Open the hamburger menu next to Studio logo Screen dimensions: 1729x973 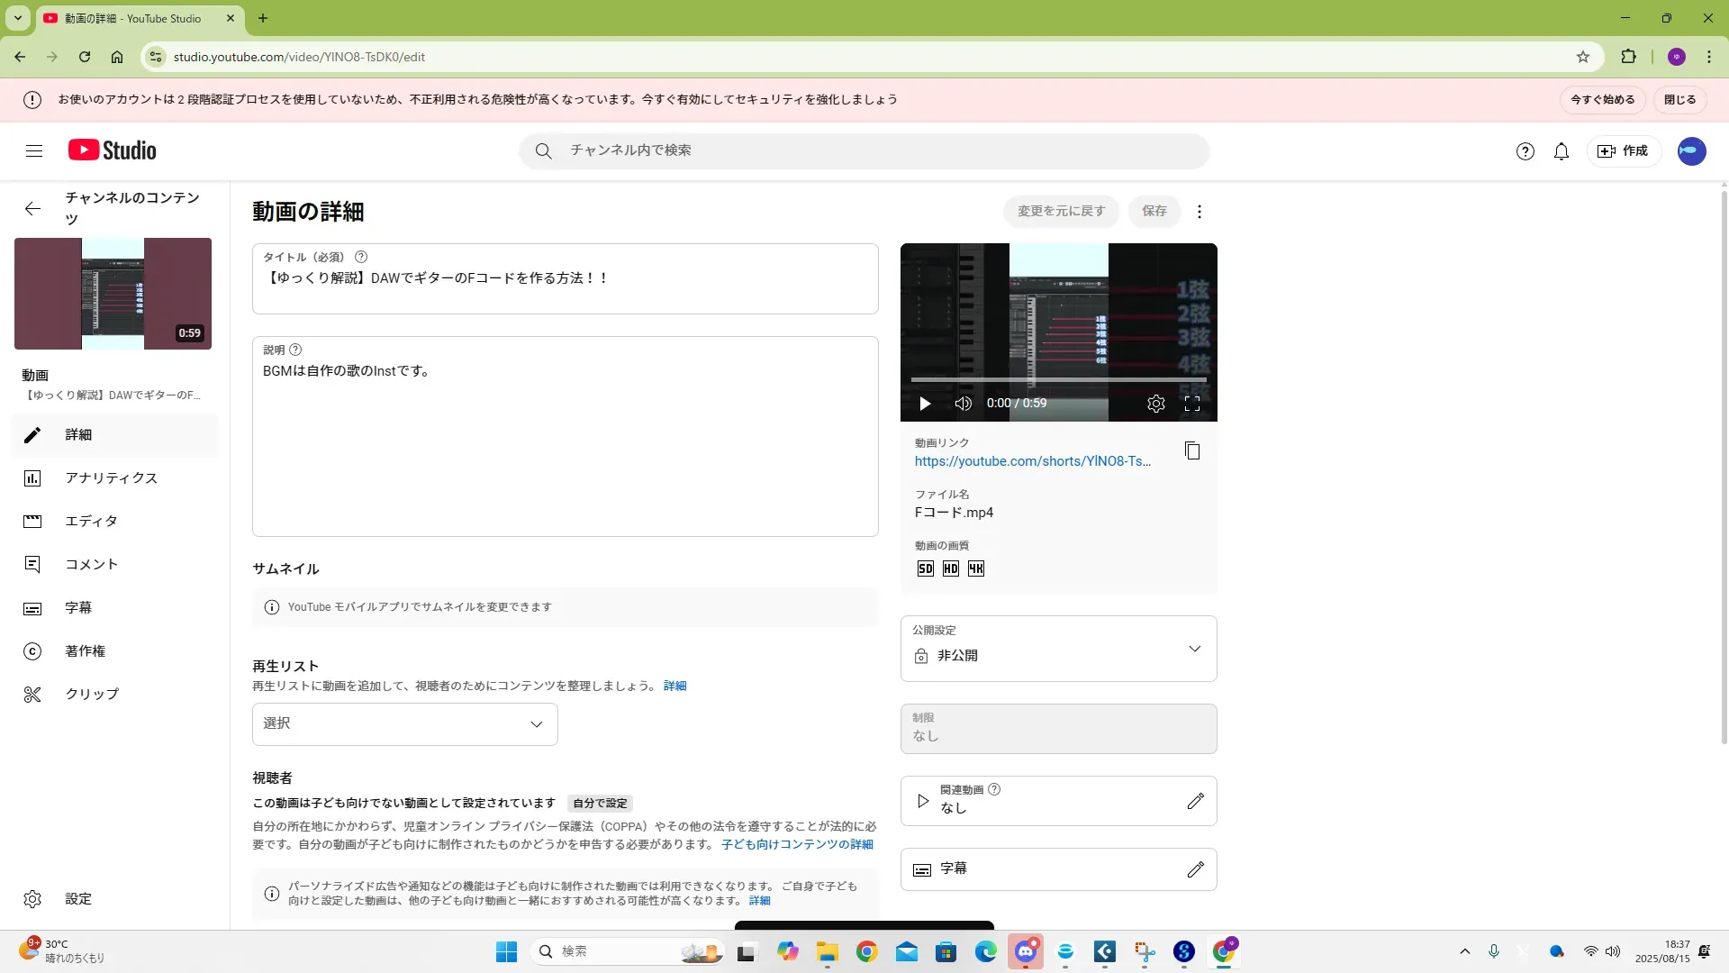[x=34, y=151]
